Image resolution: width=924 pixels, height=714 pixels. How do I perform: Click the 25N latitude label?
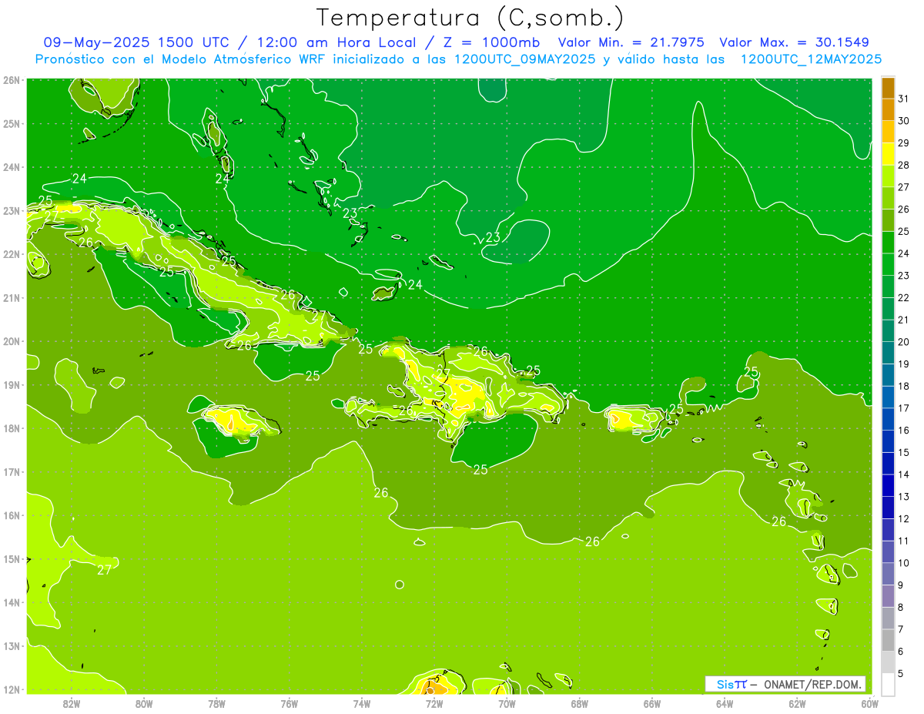click(12, 123)
